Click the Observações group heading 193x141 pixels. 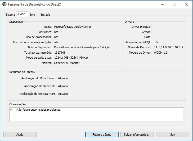pos(18,104)
